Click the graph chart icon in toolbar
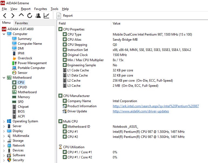 46,16
